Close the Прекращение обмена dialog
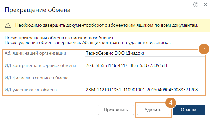Viewport: 210px width, 121px height. (x=205, y=5)
